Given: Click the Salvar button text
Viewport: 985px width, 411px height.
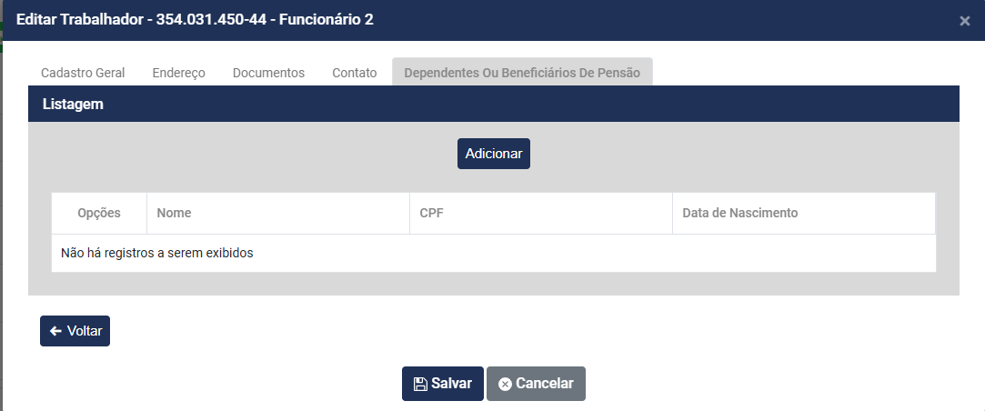Looking at the screenshot, I should tap(452, 384).
